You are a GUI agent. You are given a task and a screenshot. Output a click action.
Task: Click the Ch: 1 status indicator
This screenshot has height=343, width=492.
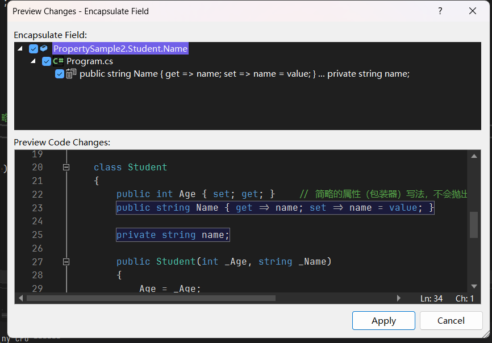point(465,299)
